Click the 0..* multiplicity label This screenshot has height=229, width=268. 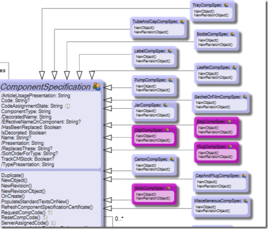pyautogui.click(x=119, y=219)
